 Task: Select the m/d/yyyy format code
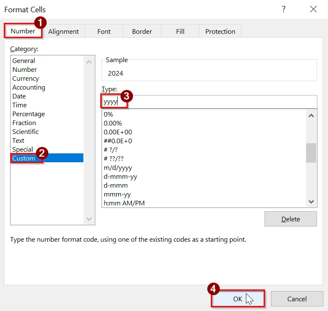coord(118,168)
